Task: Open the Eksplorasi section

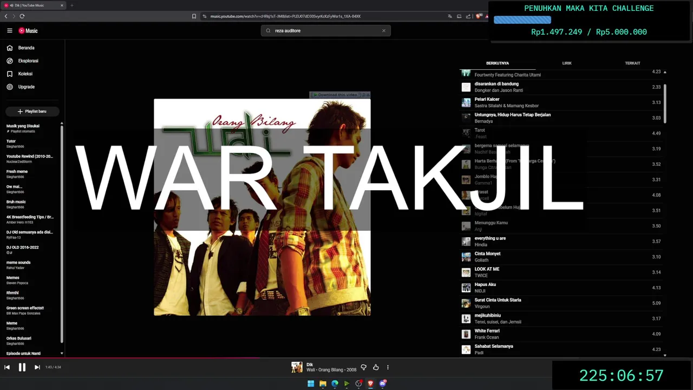Action: (x=28, y=61)
